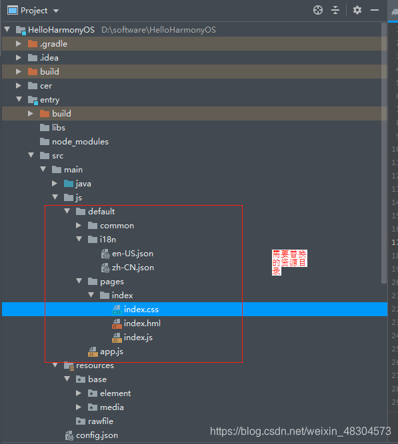Expand the element folder arrow
The width and height of the screenshot is (398, 444).
click(x=79, y=393)
